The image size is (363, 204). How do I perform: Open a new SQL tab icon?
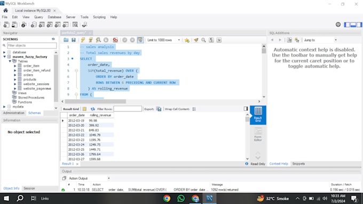[x=6, y=25]
